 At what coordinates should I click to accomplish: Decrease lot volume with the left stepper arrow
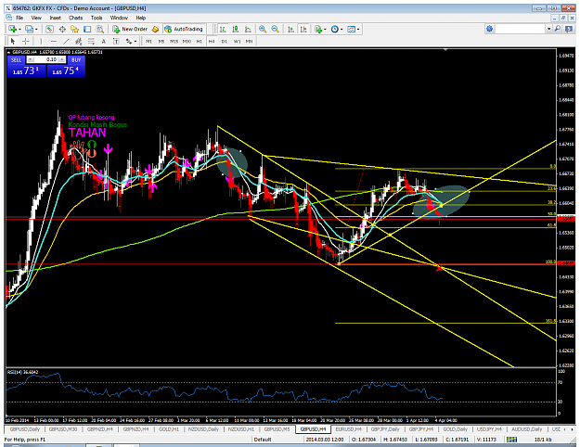[x=31, y=59]
